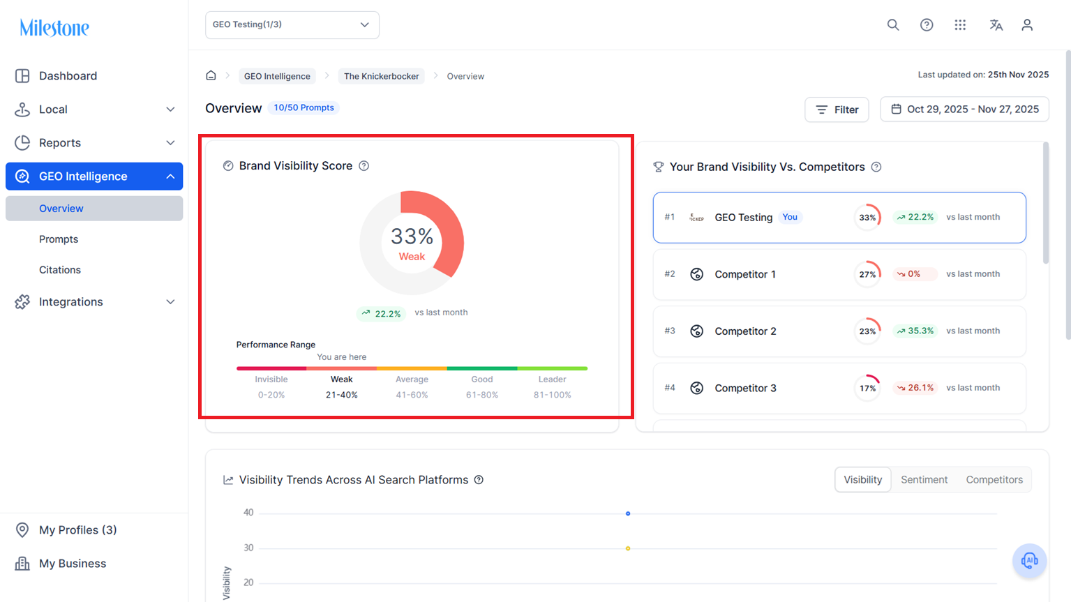Open the Filter button

(837, 110)
